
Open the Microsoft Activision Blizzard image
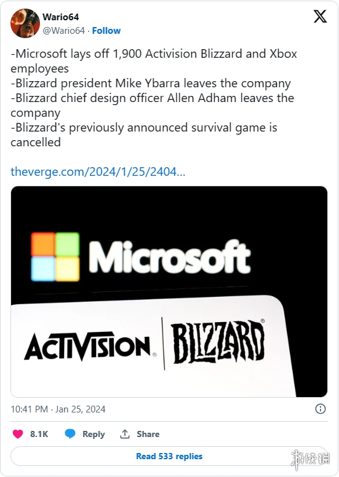pyautogui.click(x=169, y=291)
